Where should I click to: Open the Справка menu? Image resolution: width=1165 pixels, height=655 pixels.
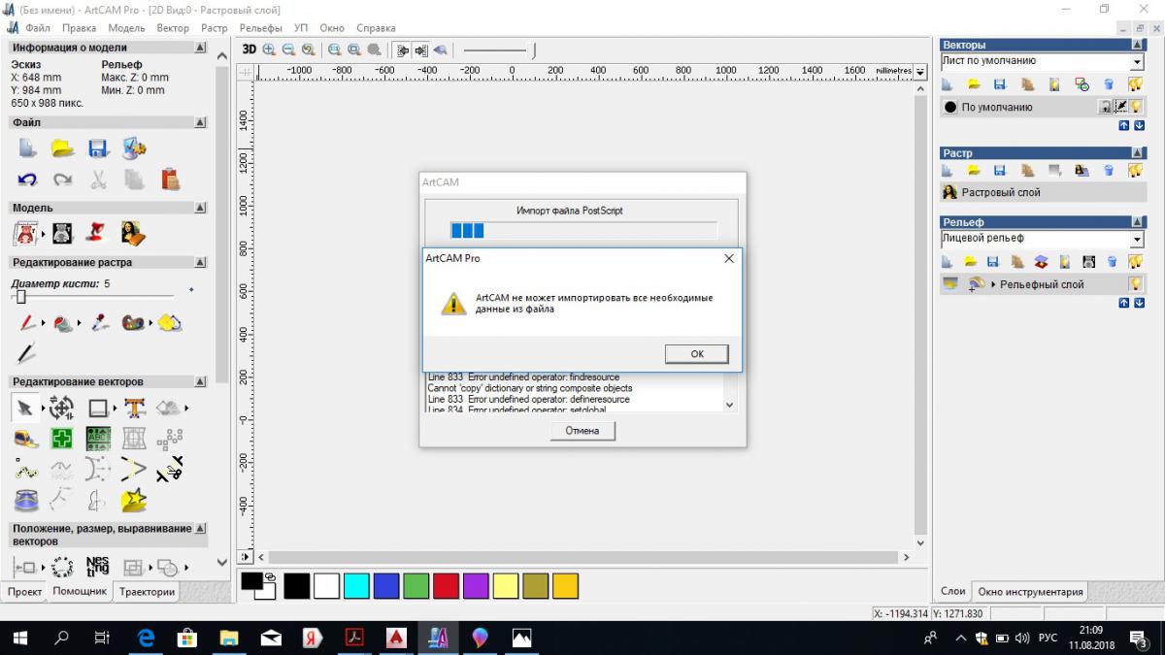click(376, 28)
